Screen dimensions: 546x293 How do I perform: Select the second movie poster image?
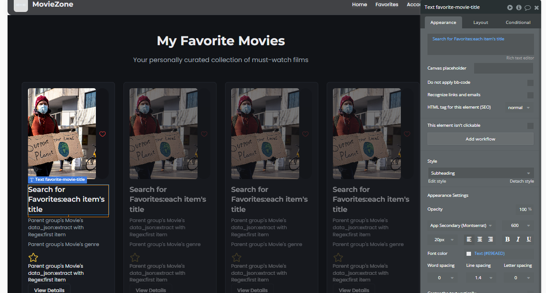coord(164,133)
